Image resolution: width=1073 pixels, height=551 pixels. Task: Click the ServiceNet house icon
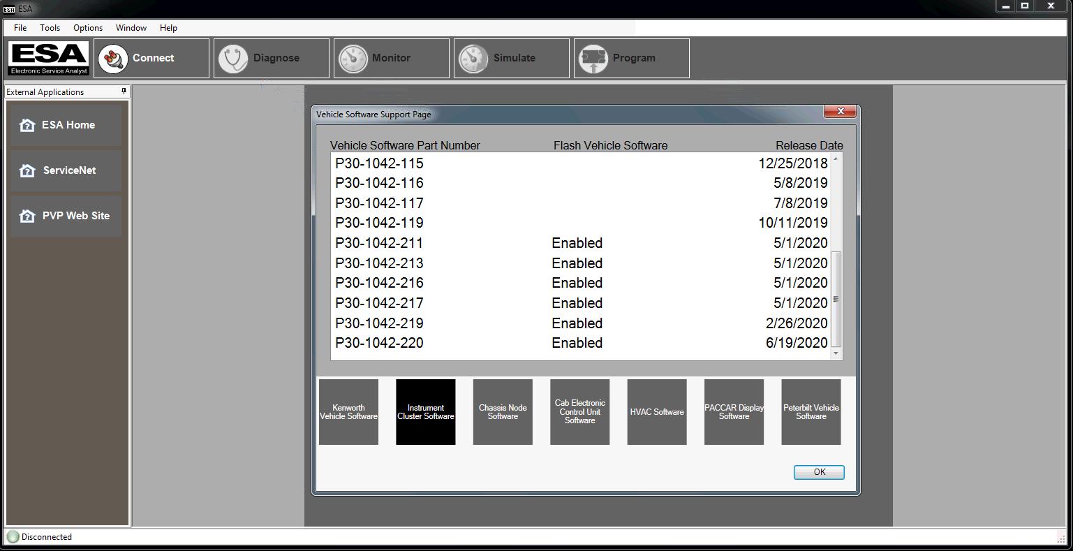(x=27, y=170)
